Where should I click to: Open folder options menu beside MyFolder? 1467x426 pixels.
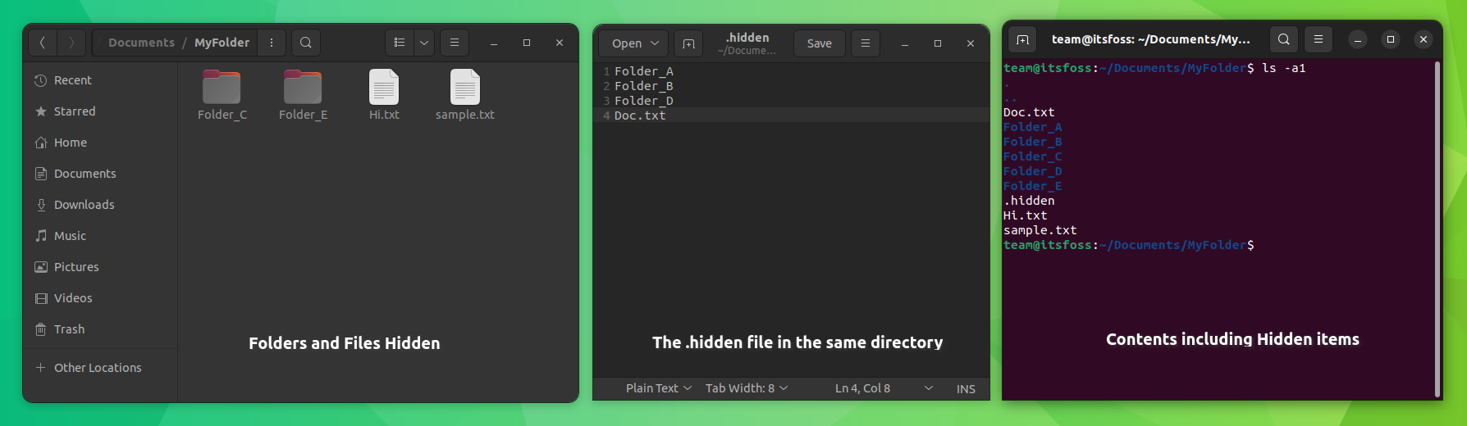pyautogui.click(x=272, y=43)
